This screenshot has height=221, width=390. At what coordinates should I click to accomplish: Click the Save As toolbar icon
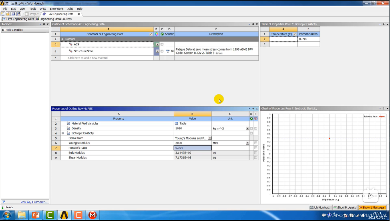coord(19,14)
